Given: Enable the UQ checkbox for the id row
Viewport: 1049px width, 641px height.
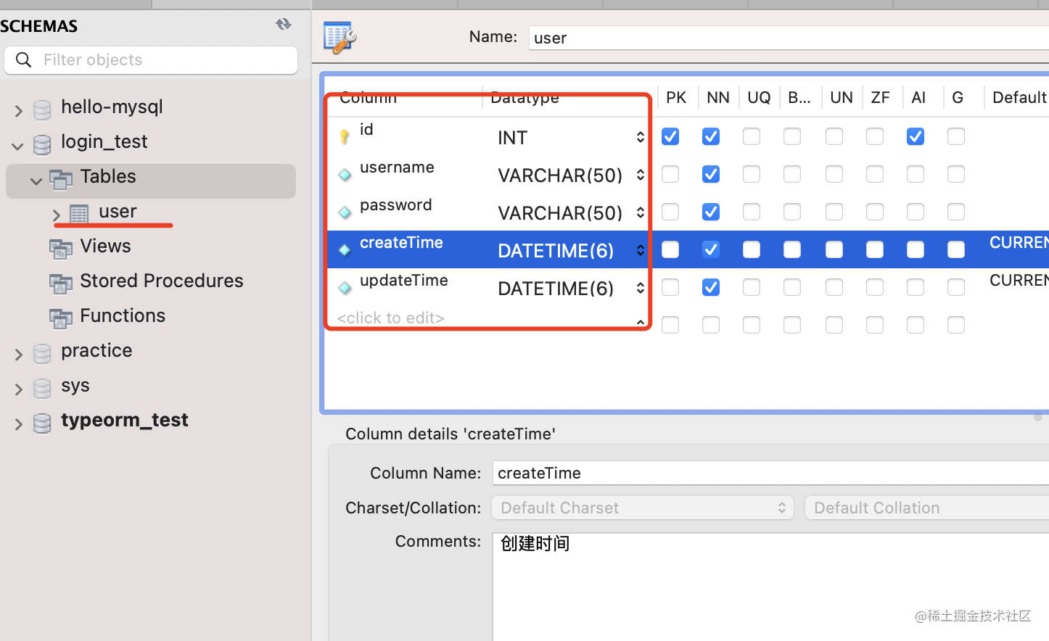Looking at the screenshot, I should [x=752, y=136].
